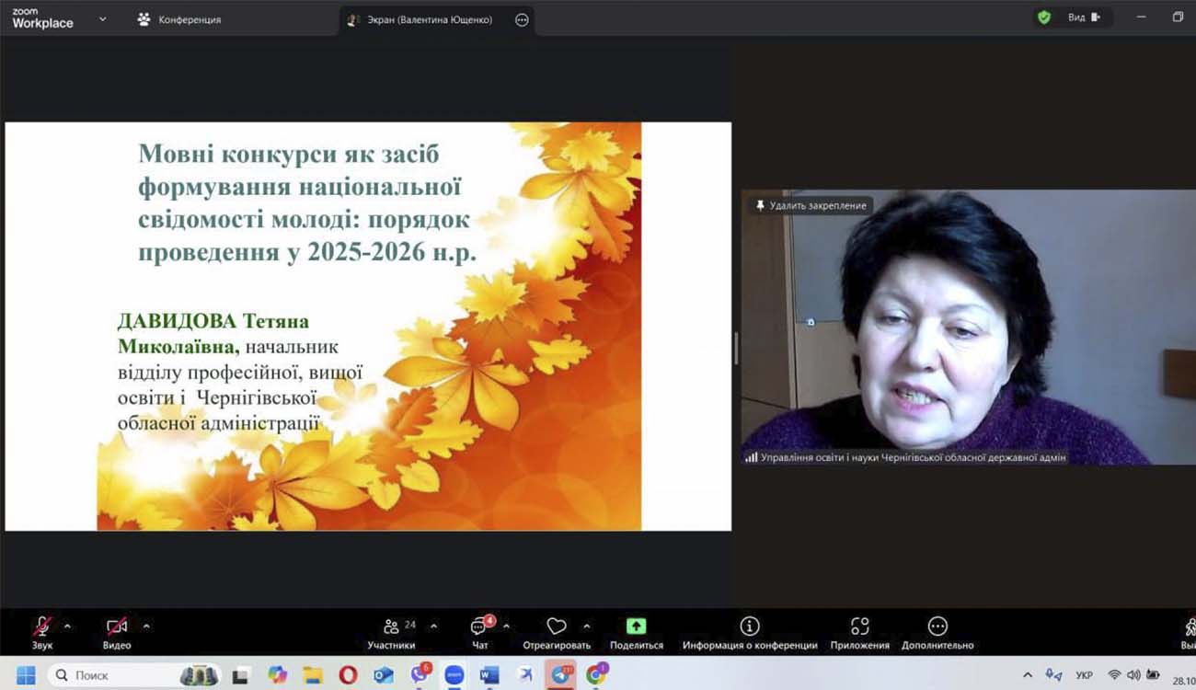Screen dimensions: 1196x690
Task: Expand audio options arrow next to Звук
Action: 67,627
